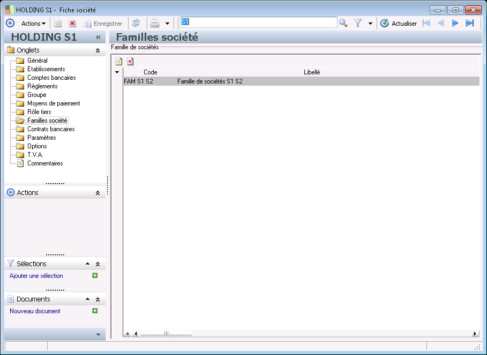Click the refresh arrows toolbar icon

pos(136,23)
